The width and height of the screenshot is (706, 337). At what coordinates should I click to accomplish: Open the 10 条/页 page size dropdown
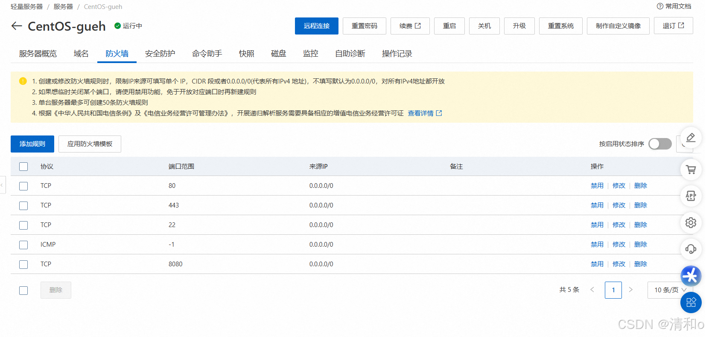pyautogui.click(x=670, y=290)
